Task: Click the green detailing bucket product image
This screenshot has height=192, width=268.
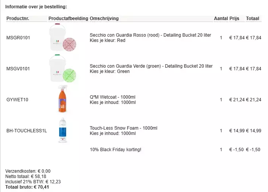Action: pos(63,69)
